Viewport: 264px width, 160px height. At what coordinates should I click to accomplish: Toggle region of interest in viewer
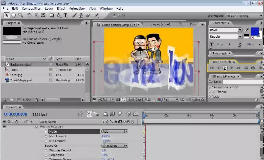tap(182, 100)
